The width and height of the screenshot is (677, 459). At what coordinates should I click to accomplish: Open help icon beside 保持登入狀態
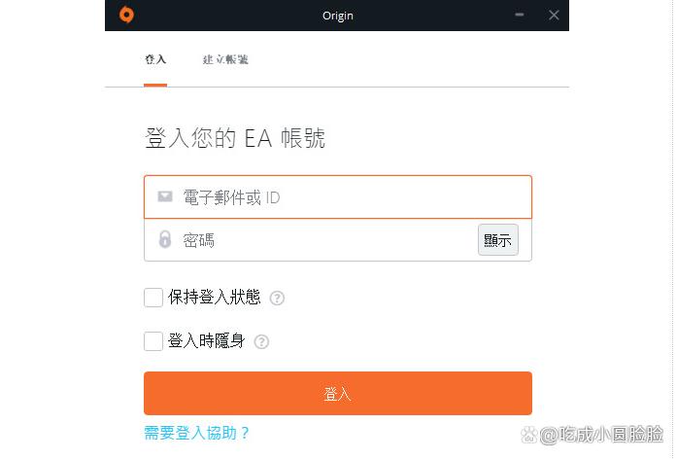pyautogui.click(x=277, y=298)
